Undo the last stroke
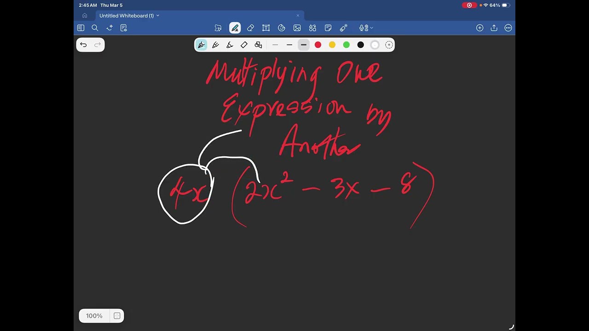The height and width of the screenshot is (331, 589). tap(83, 45)
